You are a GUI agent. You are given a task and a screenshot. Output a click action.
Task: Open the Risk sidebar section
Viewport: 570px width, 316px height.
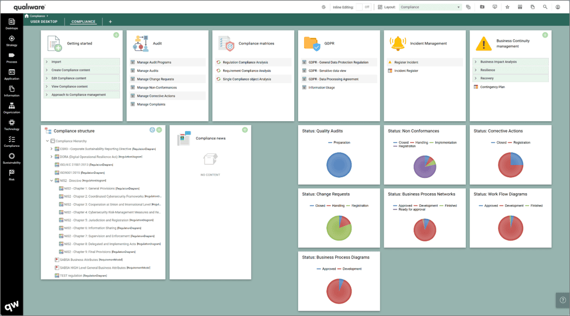[11, 174]
